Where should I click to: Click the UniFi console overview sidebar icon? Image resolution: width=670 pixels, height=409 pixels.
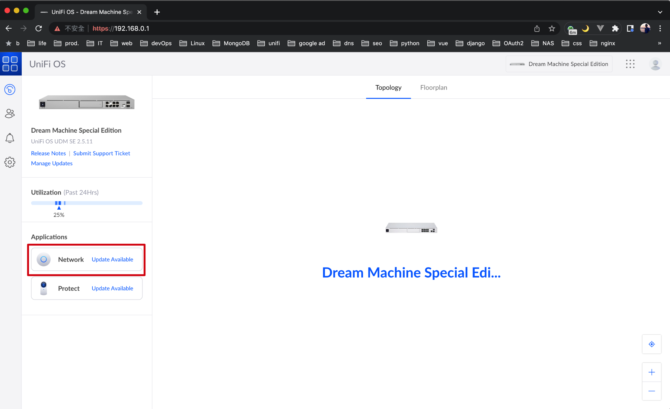(10, 90)
